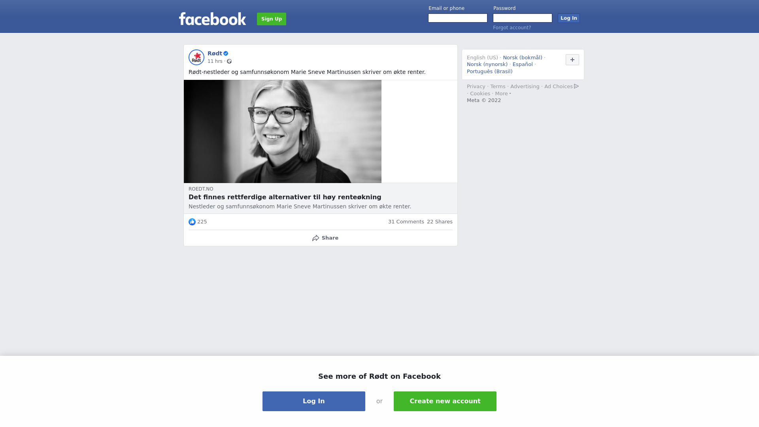Focus the Password input field
Screen dimensions: 759x427
(x=523, y=18)
